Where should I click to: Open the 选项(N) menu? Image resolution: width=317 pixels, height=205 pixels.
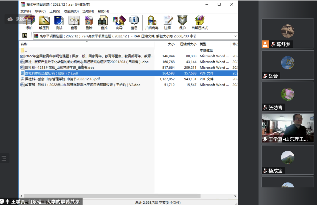click(x=88, y=11)
